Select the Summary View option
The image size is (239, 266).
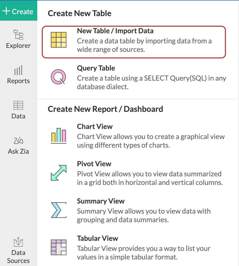pyautogui.click(x=101, y=201)
